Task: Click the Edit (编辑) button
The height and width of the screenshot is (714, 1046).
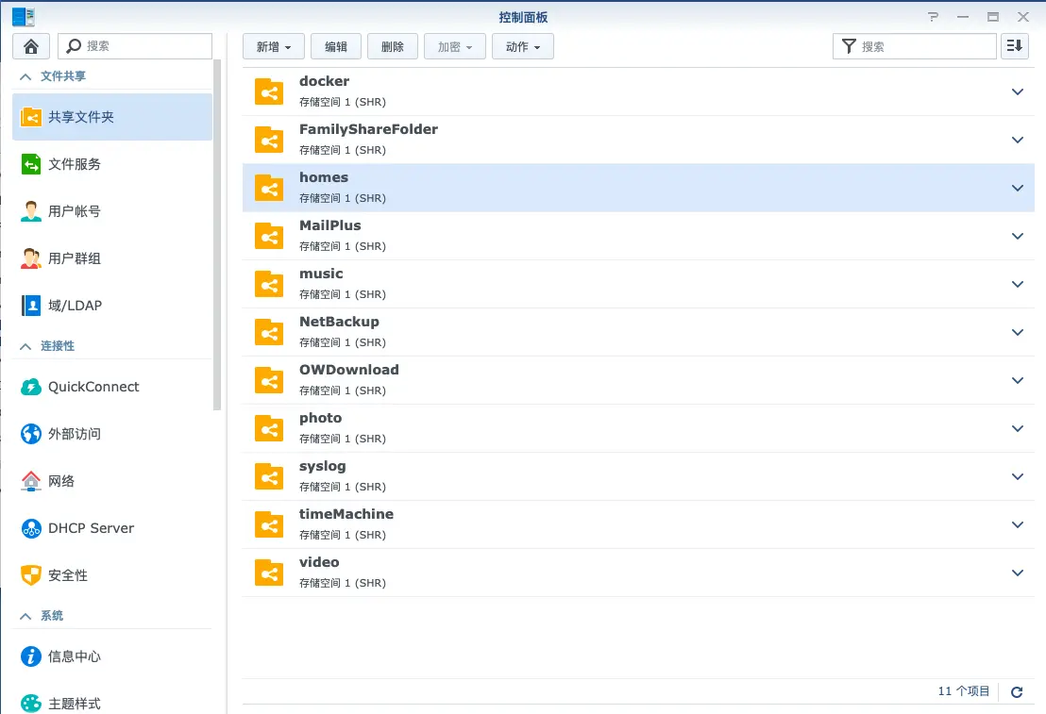Action: pos(335,46)
